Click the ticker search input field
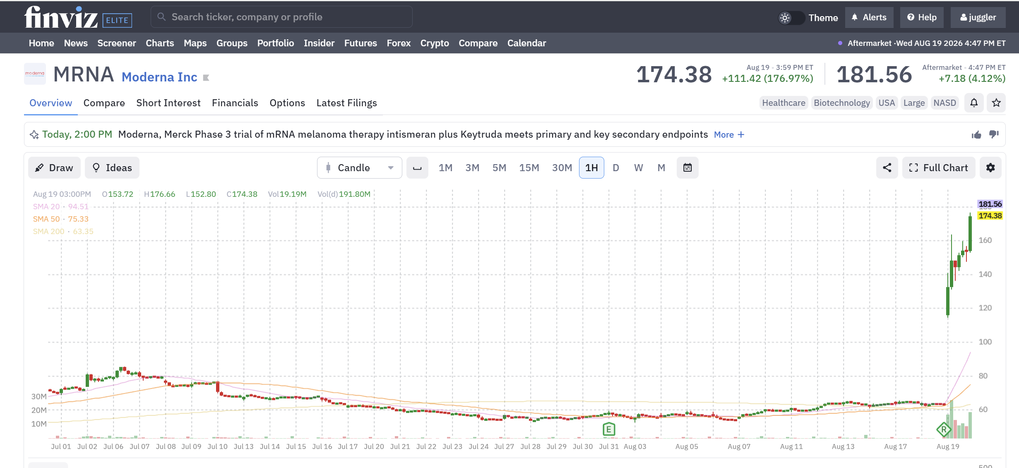 [281, 17]
